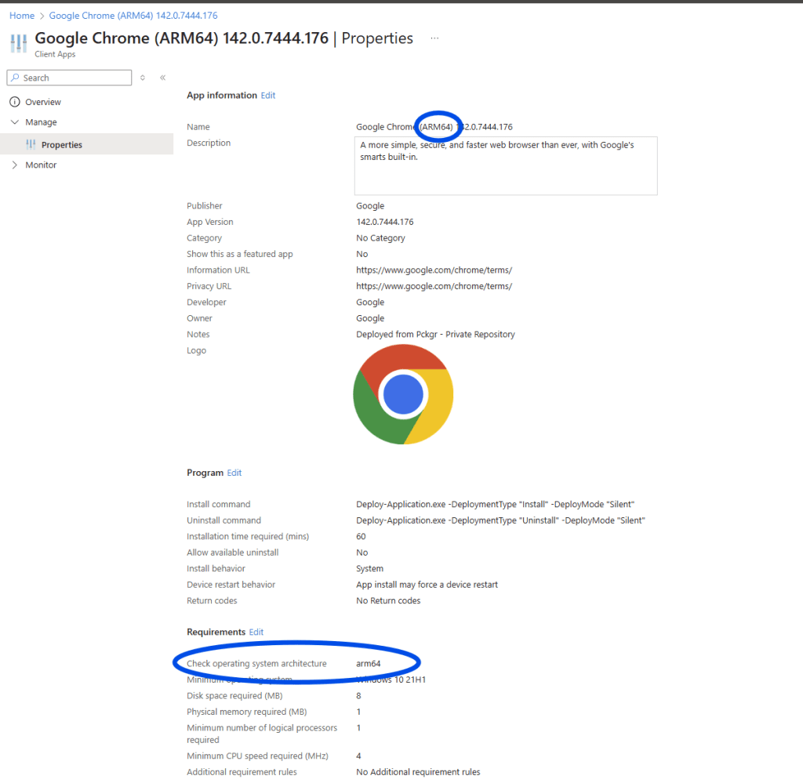Click the magnifier icon in search box
The height and width of the screenshot is (783, 803).
(15, 78)
